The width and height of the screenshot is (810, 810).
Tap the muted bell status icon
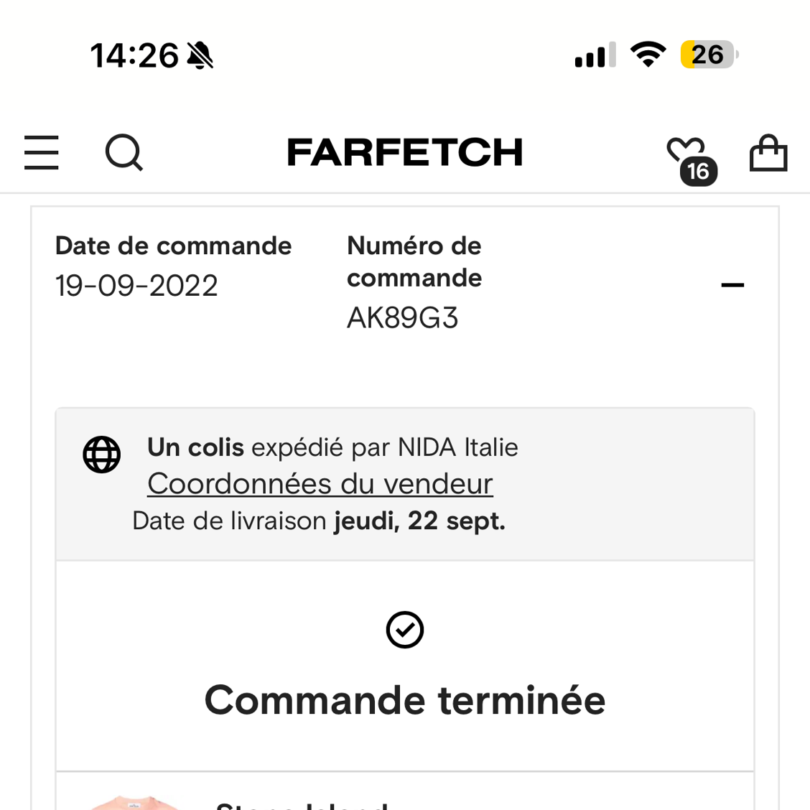200,55
